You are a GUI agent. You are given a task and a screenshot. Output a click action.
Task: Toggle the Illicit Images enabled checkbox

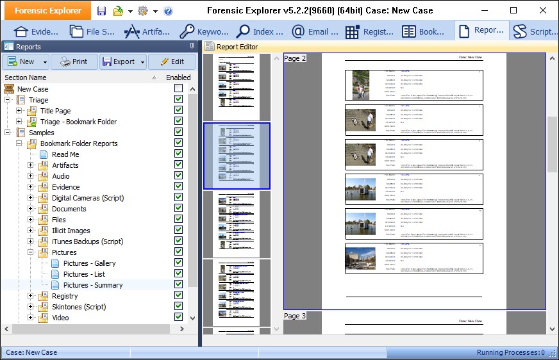tap(178, 231)
